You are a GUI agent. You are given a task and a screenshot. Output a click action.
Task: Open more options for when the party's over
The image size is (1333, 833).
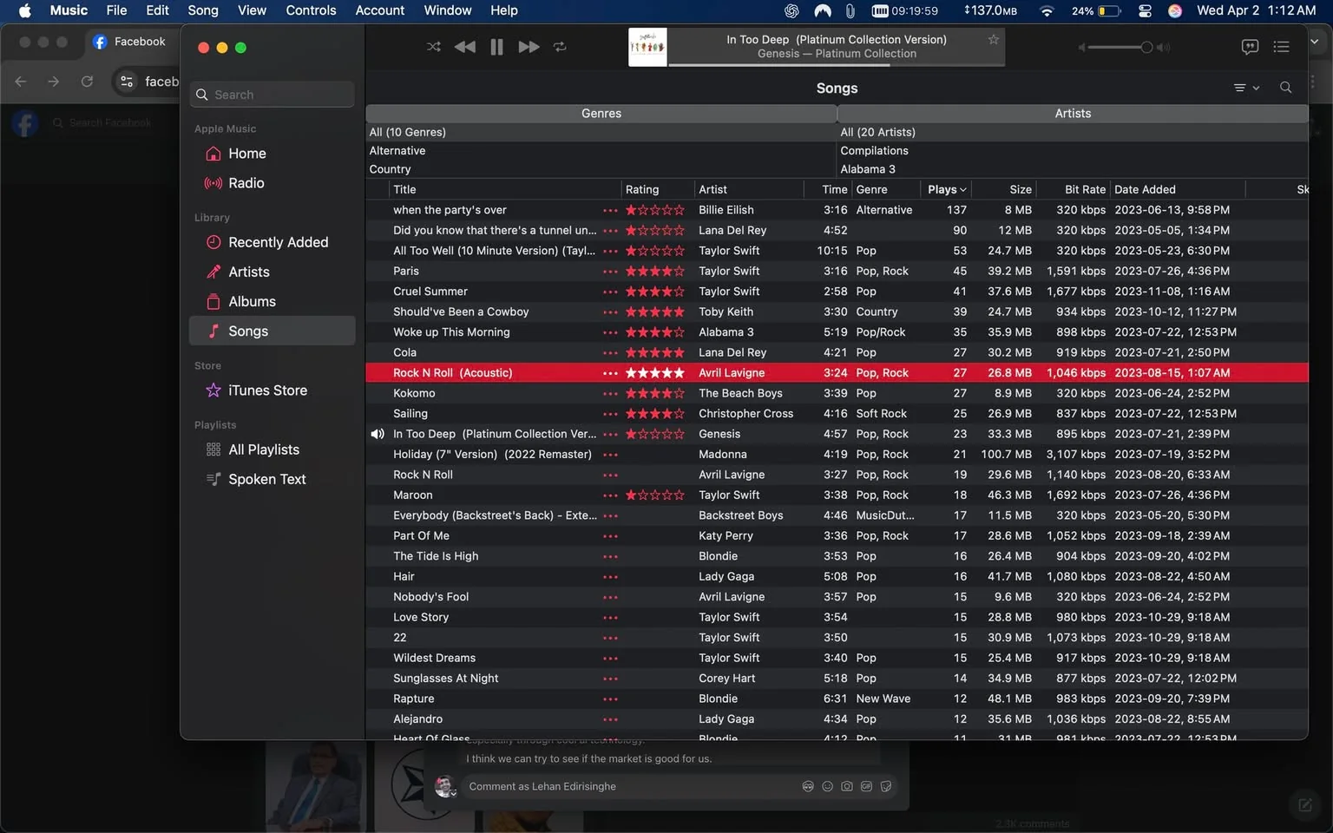(x=610, y=211)
